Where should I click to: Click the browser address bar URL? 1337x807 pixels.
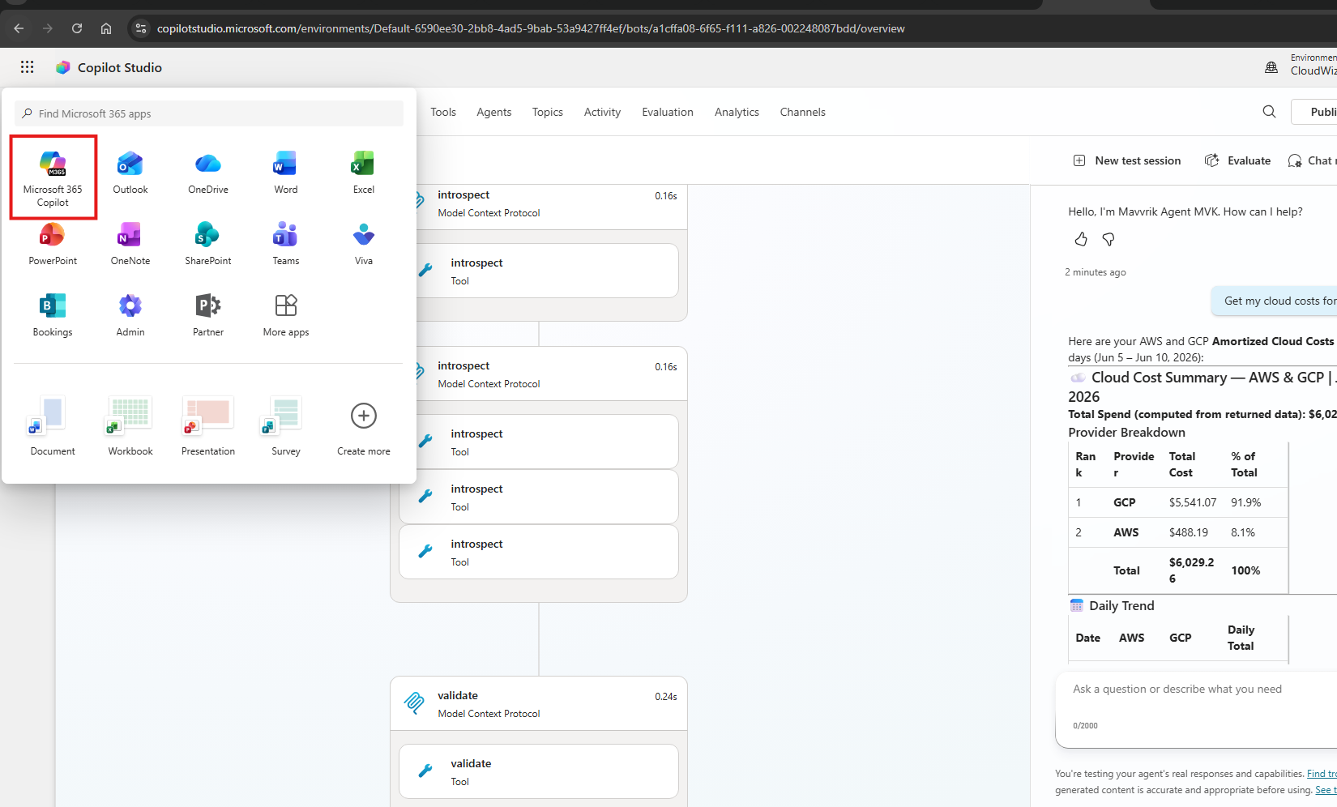[531, 28]
